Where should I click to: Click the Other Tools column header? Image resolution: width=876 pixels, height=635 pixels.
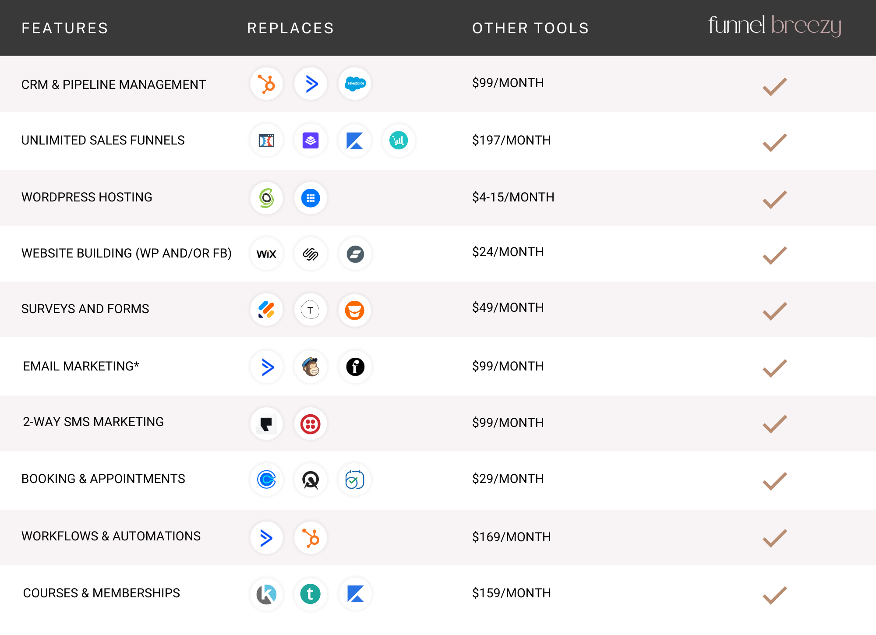530,28
